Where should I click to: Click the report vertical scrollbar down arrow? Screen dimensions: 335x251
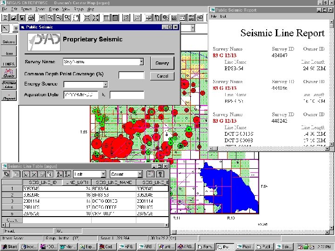point(332,145)
